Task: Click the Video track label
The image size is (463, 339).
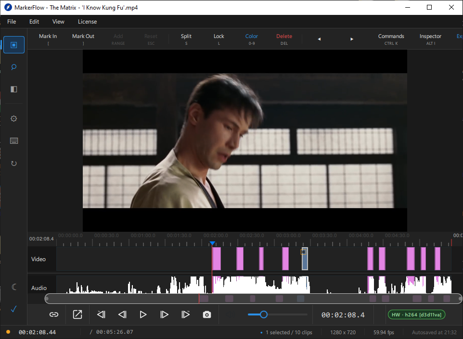Action: [39, 259]
